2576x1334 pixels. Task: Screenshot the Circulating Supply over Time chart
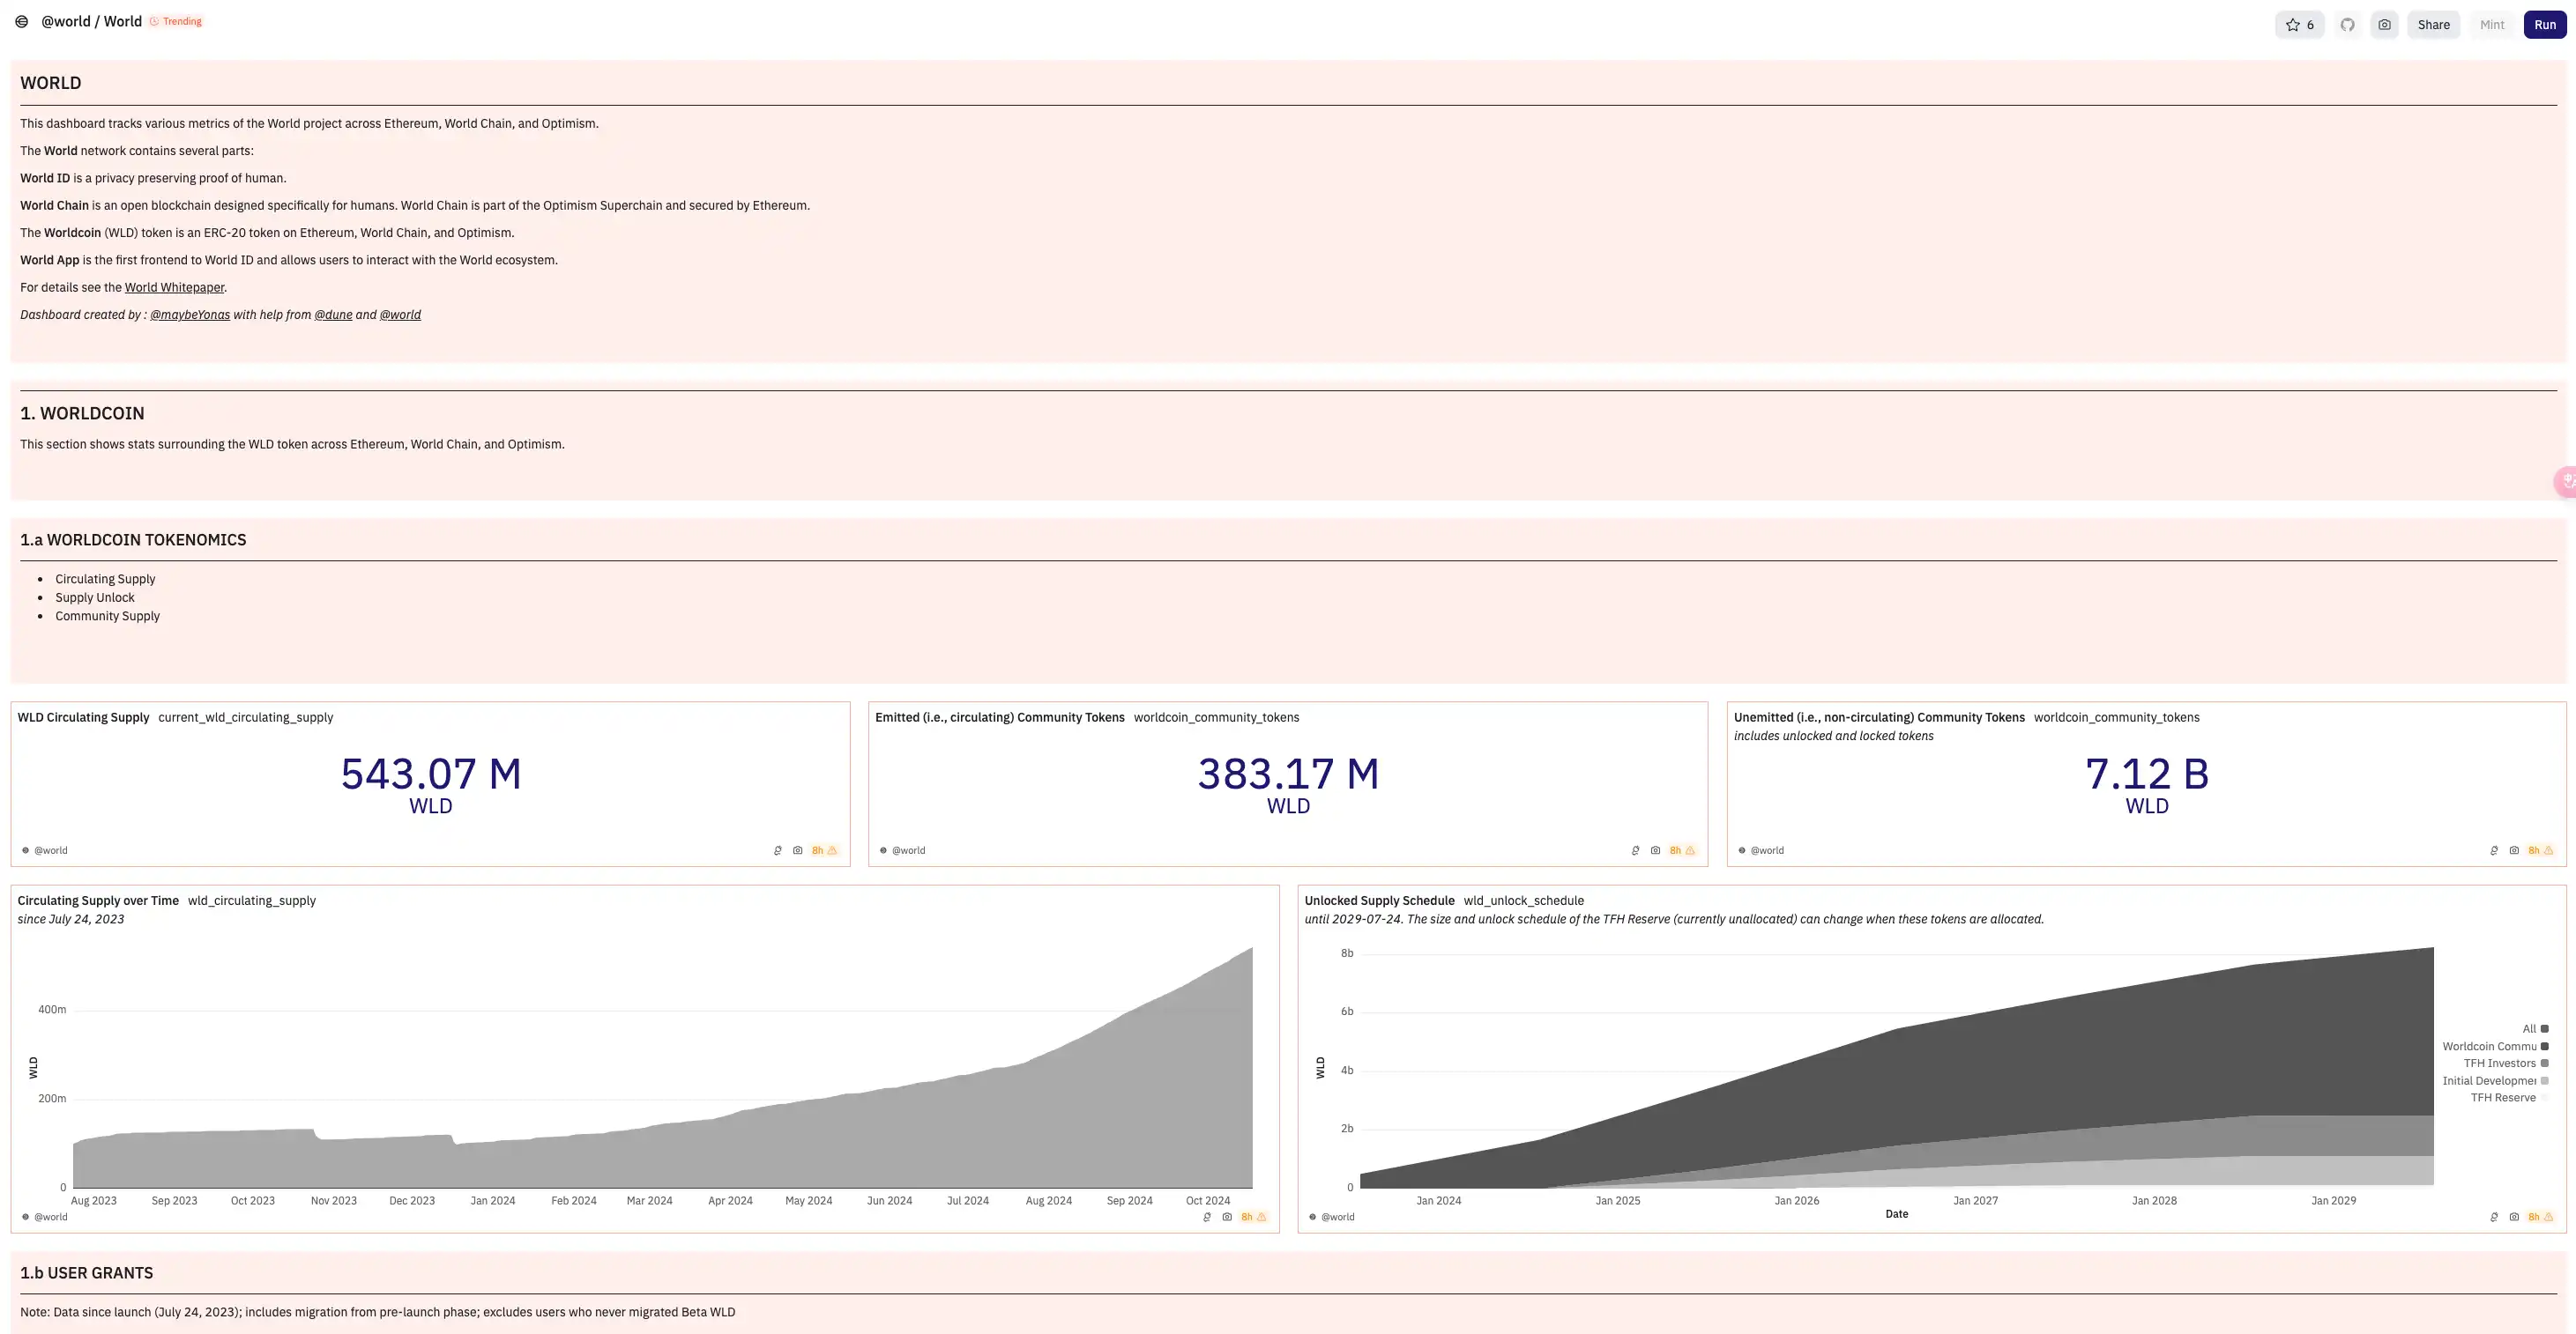(1227, 1217)
